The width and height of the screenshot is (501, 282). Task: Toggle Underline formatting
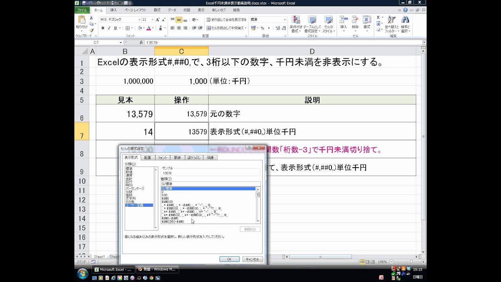point(115,28)
